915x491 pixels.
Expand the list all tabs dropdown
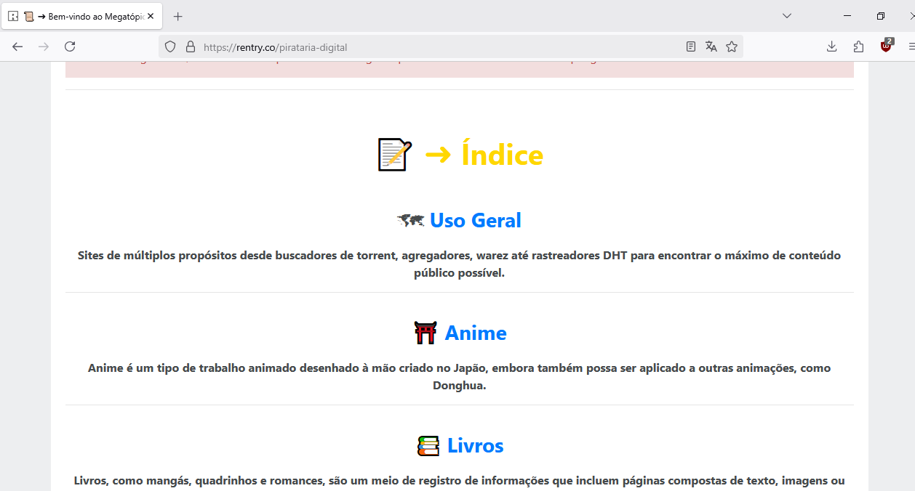coord(786,16)
